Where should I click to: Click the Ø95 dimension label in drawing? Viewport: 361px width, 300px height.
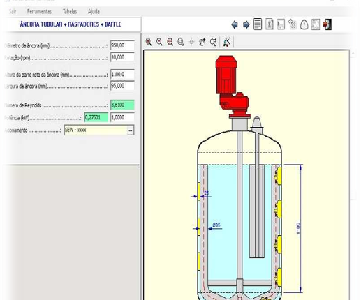pyautogui.click(x=216, y=225)
